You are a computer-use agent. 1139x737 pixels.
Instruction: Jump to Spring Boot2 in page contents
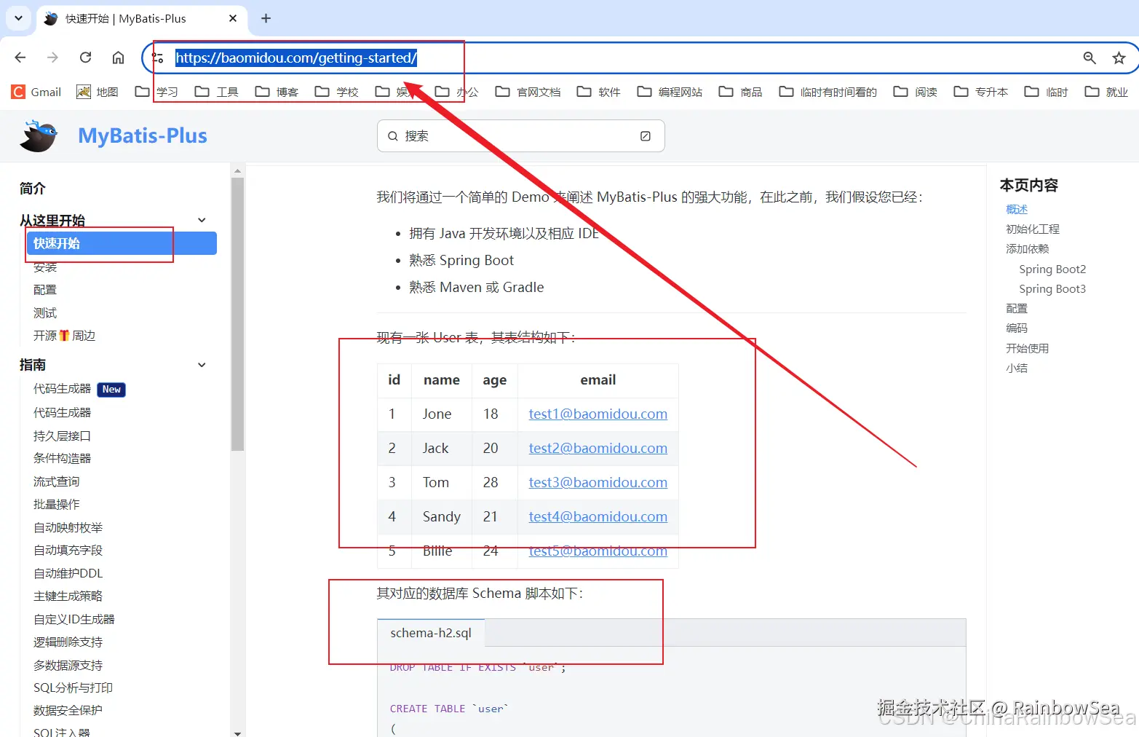tap(1052, 269)
